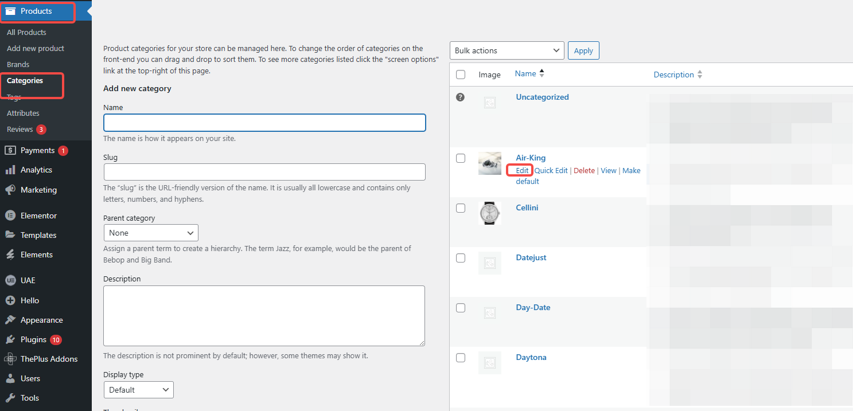Expand the Parent category dropdown
Image resolution: width=853 pixels, height=411 pixels.
151,233
